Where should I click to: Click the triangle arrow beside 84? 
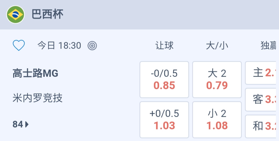point(27,125)
